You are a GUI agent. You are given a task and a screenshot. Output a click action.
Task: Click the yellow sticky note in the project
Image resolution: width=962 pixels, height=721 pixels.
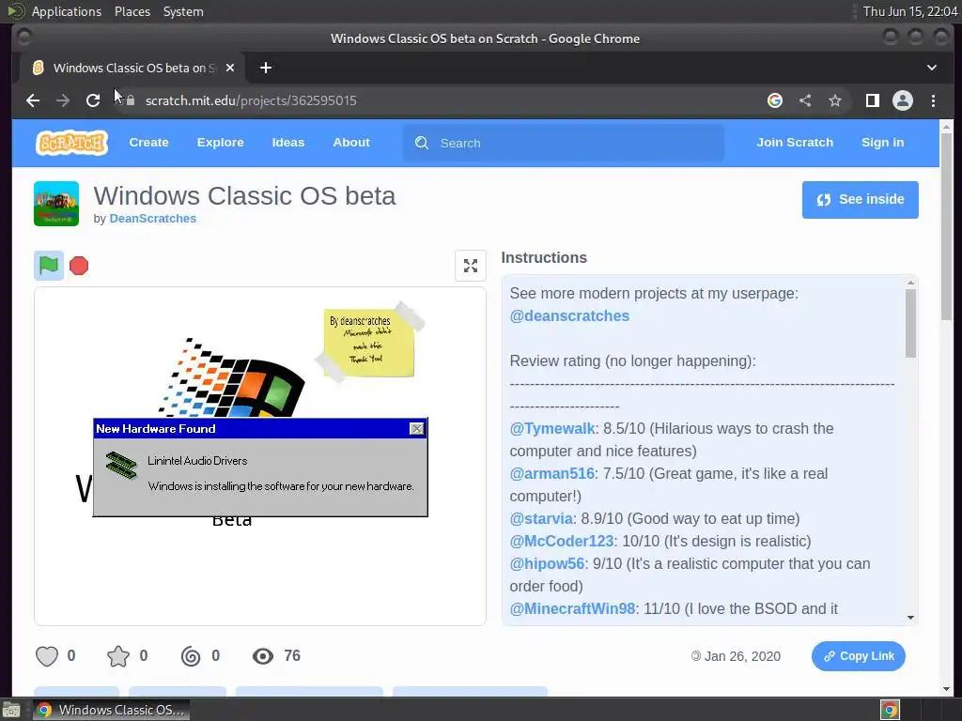(x=368, y=343)
